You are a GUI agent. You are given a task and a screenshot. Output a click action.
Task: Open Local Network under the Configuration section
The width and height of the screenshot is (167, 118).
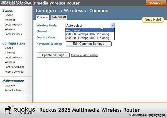[x=13, y=57]
